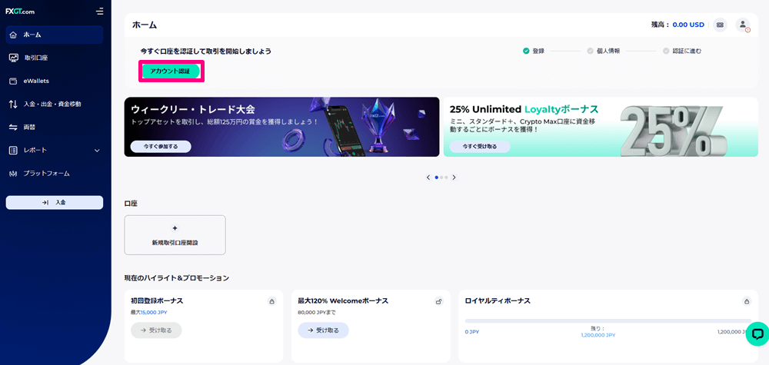This screenshot has width=769, height=365.
Task: Click the 80,000 JPYまで text
Action: pyautogui.click(x=317, y=312)
